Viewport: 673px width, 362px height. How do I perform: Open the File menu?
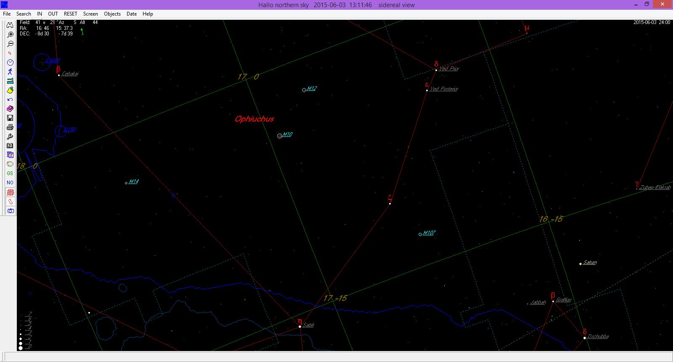tap(7, 14)
